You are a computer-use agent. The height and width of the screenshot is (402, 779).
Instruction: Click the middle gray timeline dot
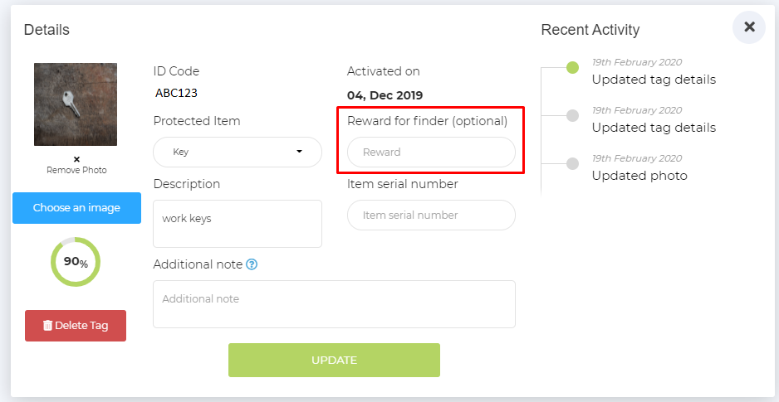coord(572,116)
